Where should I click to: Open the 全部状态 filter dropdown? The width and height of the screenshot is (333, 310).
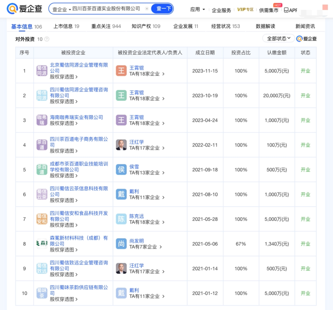(x=278, y=38)
